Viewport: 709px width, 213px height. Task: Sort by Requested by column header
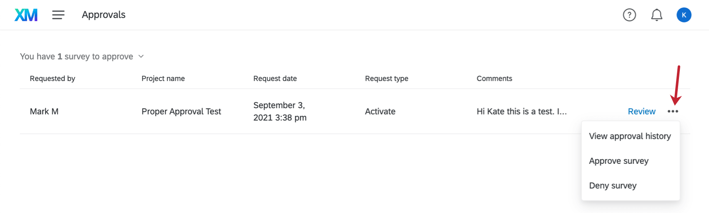point(53,79)
